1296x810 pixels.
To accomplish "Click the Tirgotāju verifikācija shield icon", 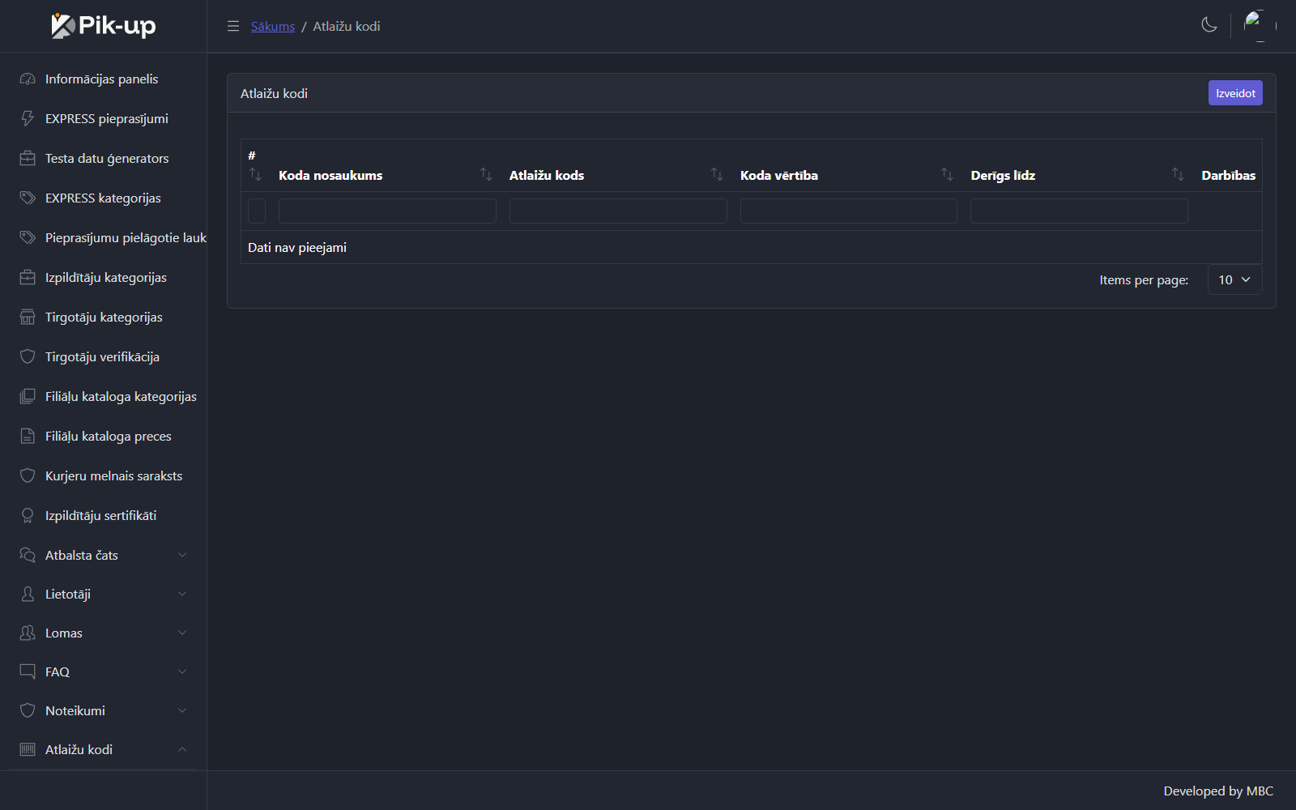I will 28,356.
